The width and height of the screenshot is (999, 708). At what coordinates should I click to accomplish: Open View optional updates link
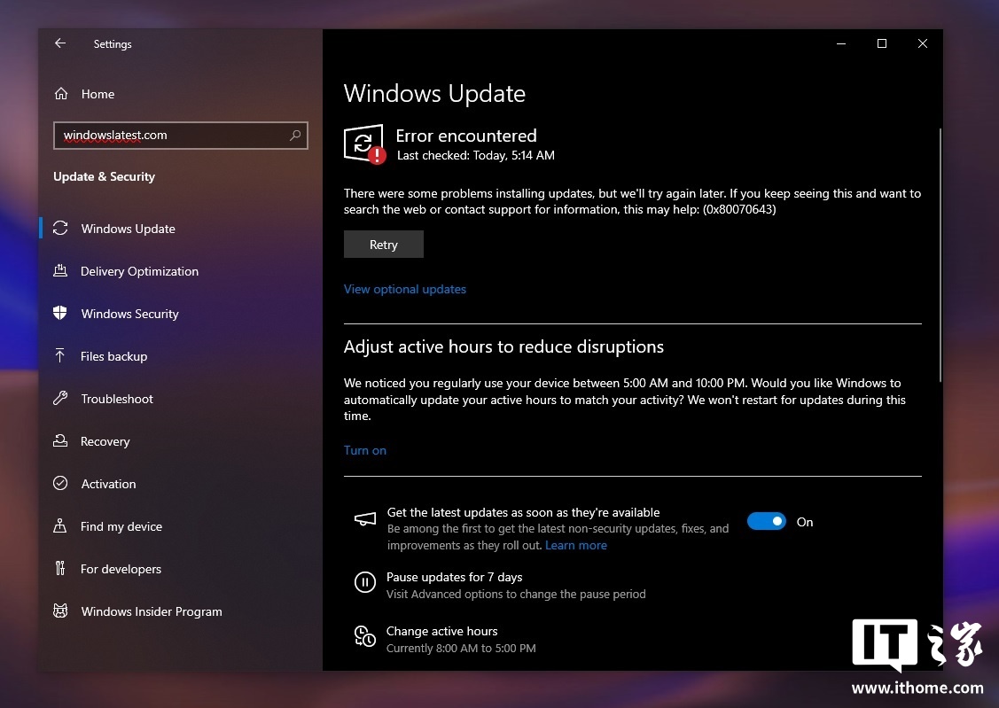click(405, 289)
